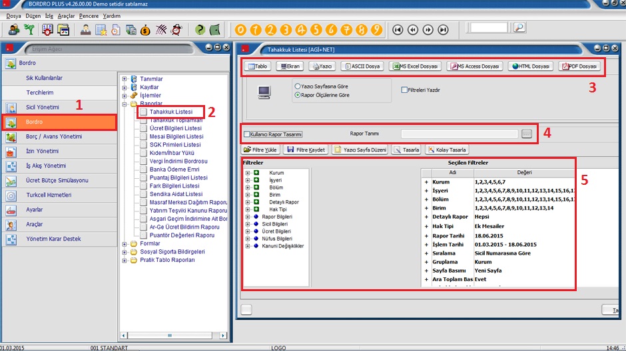
Task: Click the palm tree toolbar icon
Action: click(29, 30)
